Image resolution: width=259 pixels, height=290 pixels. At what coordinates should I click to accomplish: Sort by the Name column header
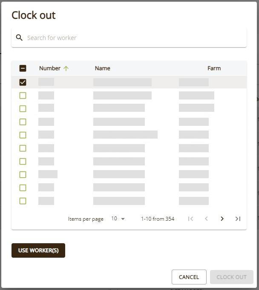[103, 68]
